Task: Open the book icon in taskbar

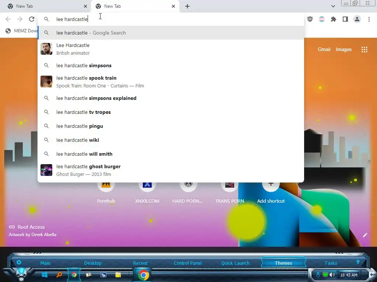Action: click(x=89, y=275)
